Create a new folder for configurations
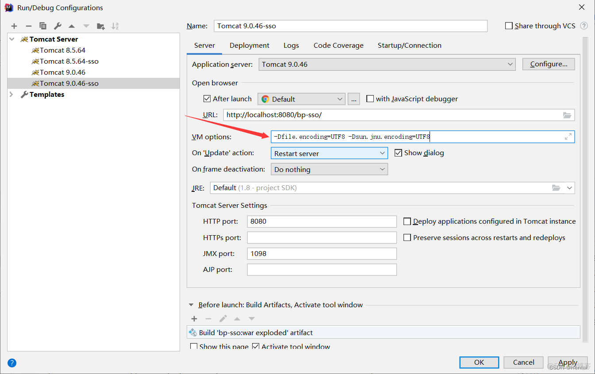 101,26
